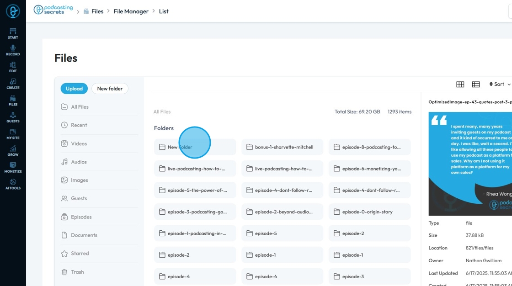Filter by Videos category

click(79, 143)
